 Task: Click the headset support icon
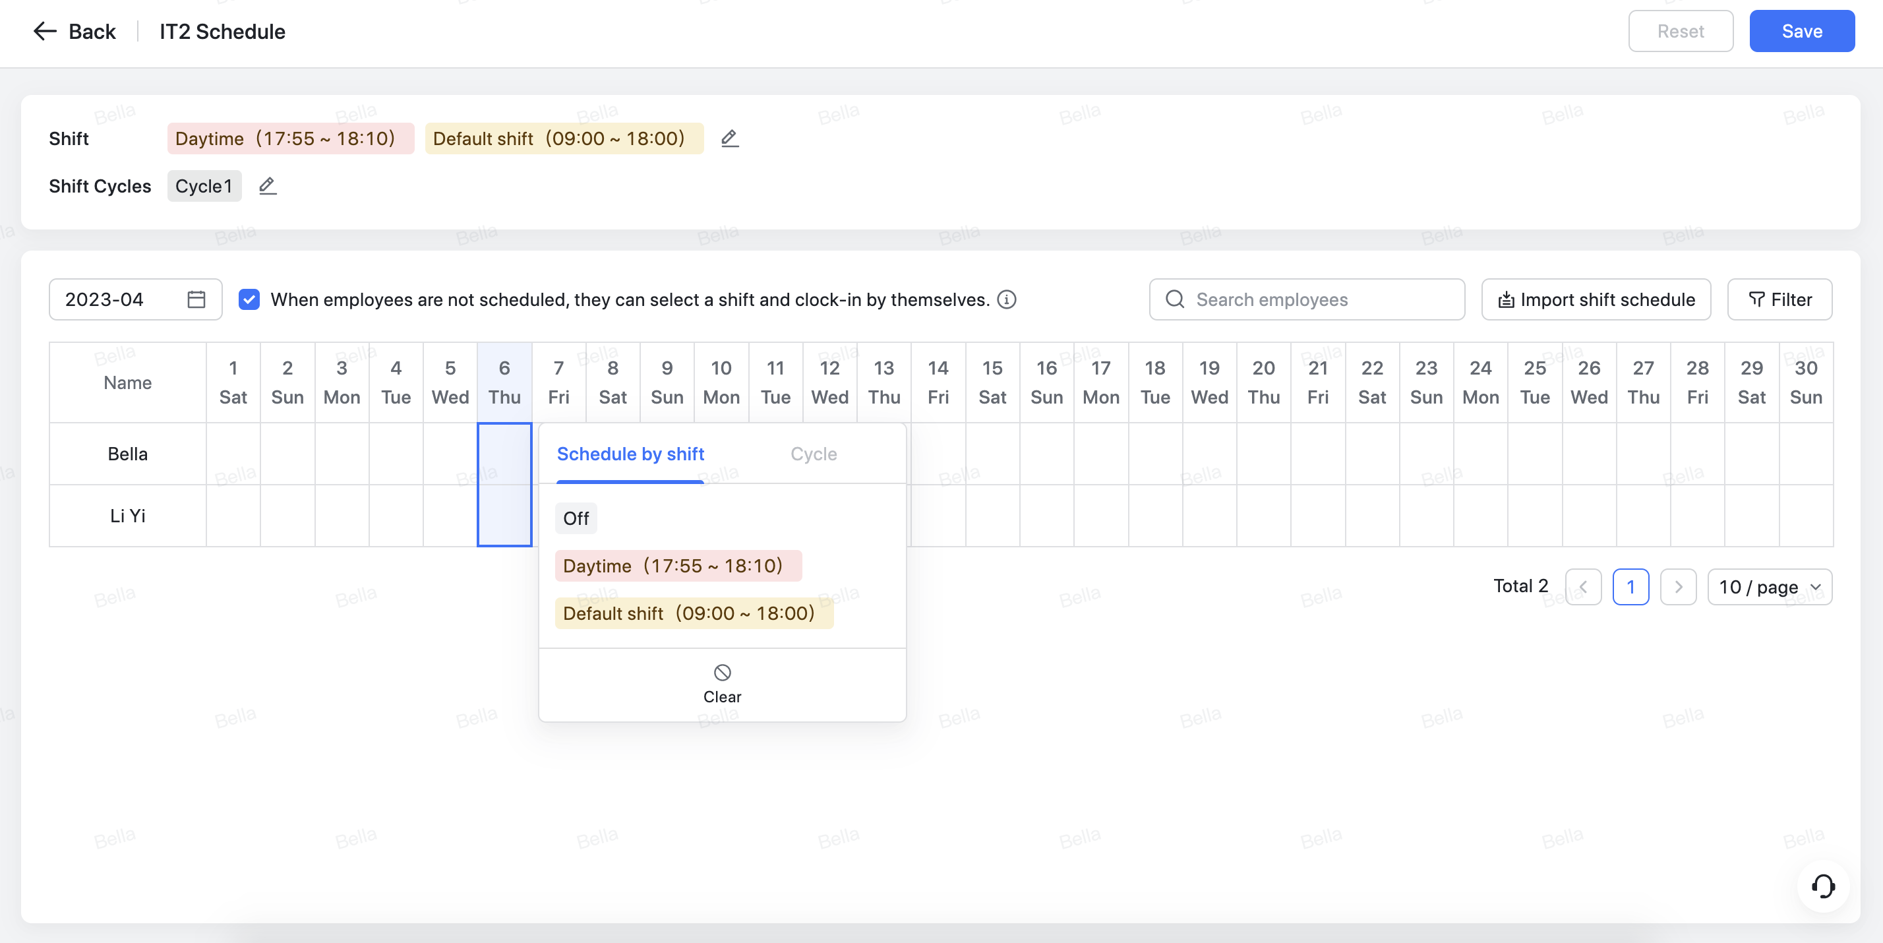[1823, 886]
